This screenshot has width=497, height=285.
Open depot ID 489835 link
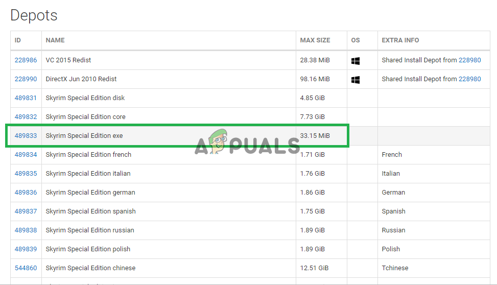(26, 174)
